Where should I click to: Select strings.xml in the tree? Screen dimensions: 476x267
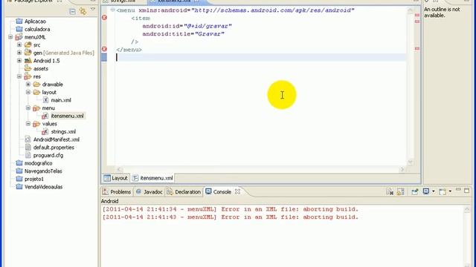(63, 132)
